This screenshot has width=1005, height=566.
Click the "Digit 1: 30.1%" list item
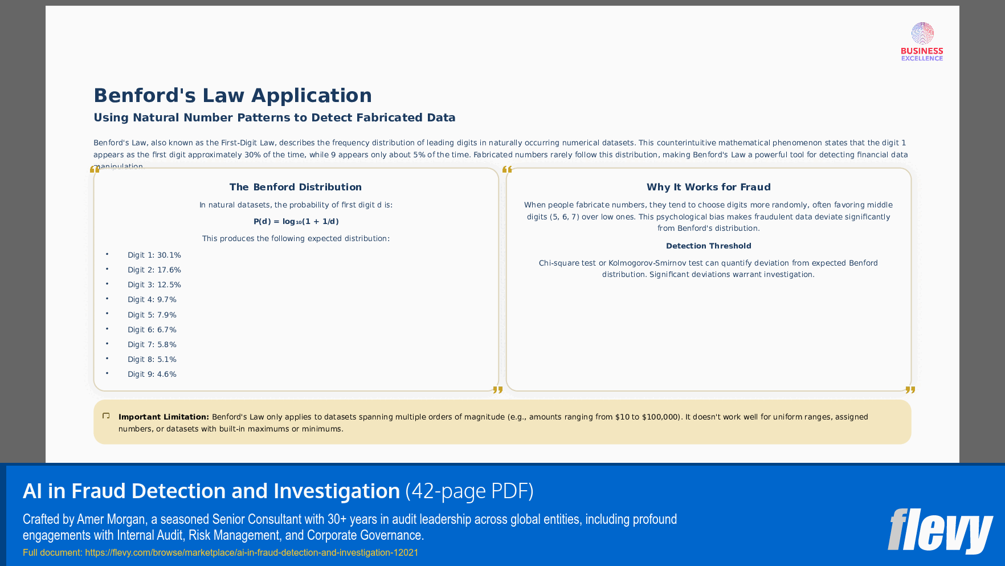point(154,255)
